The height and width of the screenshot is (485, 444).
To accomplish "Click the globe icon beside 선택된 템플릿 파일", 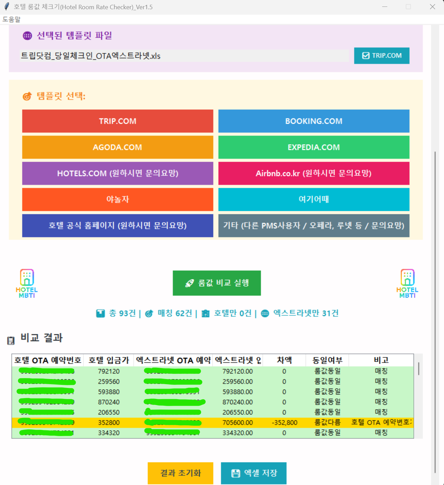I will [27, 36].
